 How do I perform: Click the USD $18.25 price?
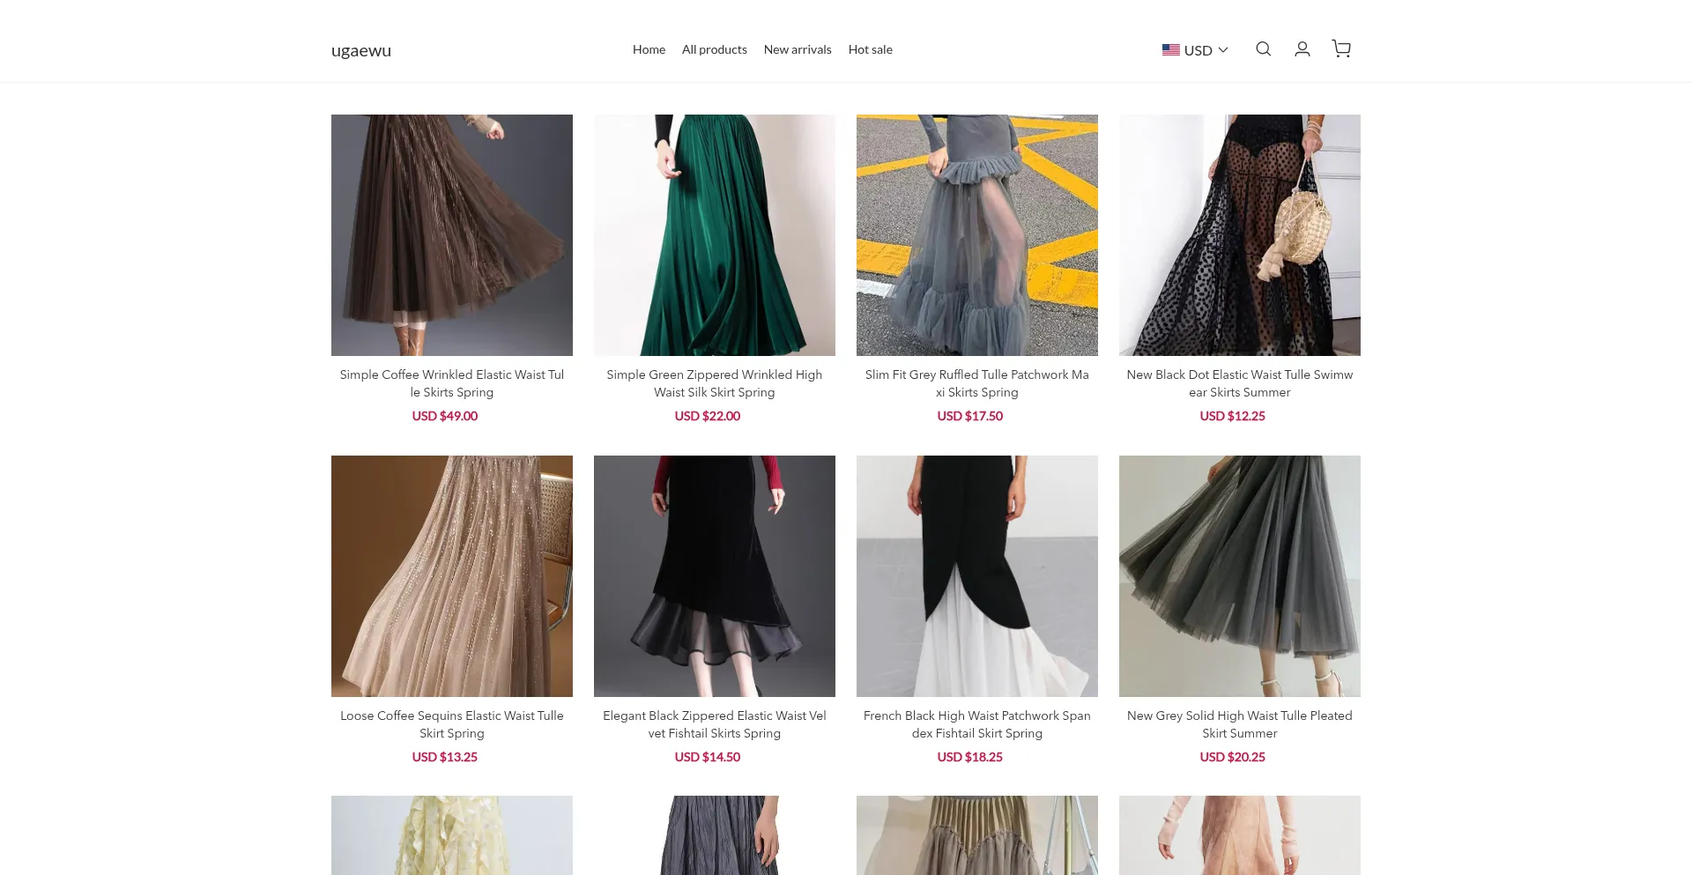970,757
